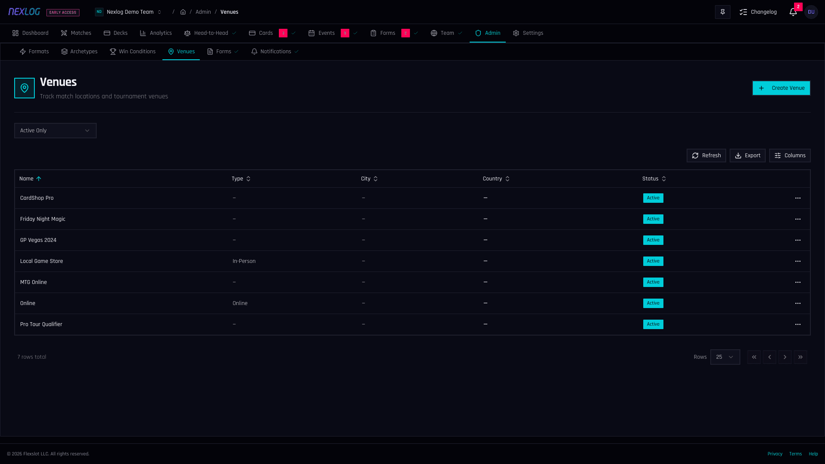
Task: Go to the next page
Action: coord(785,357)
